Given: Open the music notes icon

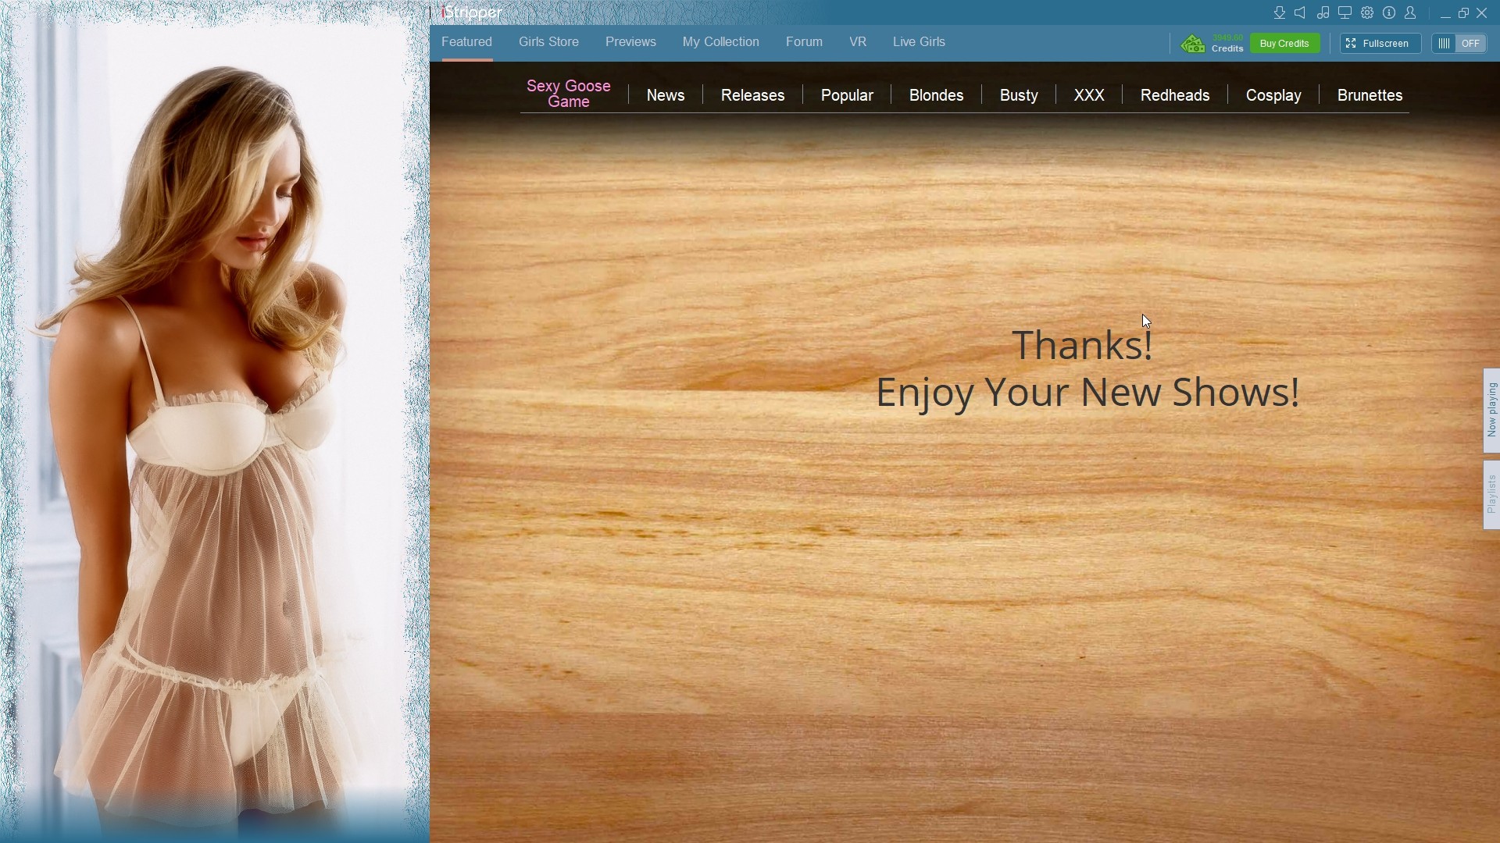Looking at the screenshot, I should click(1323, 12).
